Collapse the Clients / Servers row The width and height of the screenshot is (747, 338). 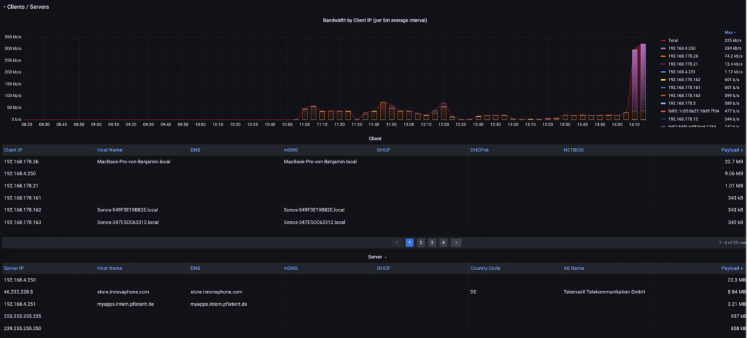point(4,7)
